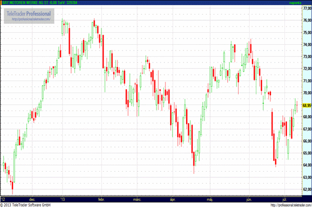Click the 'ápr.' label on time axis
The image size is (312, 208).
click(173, 199)
